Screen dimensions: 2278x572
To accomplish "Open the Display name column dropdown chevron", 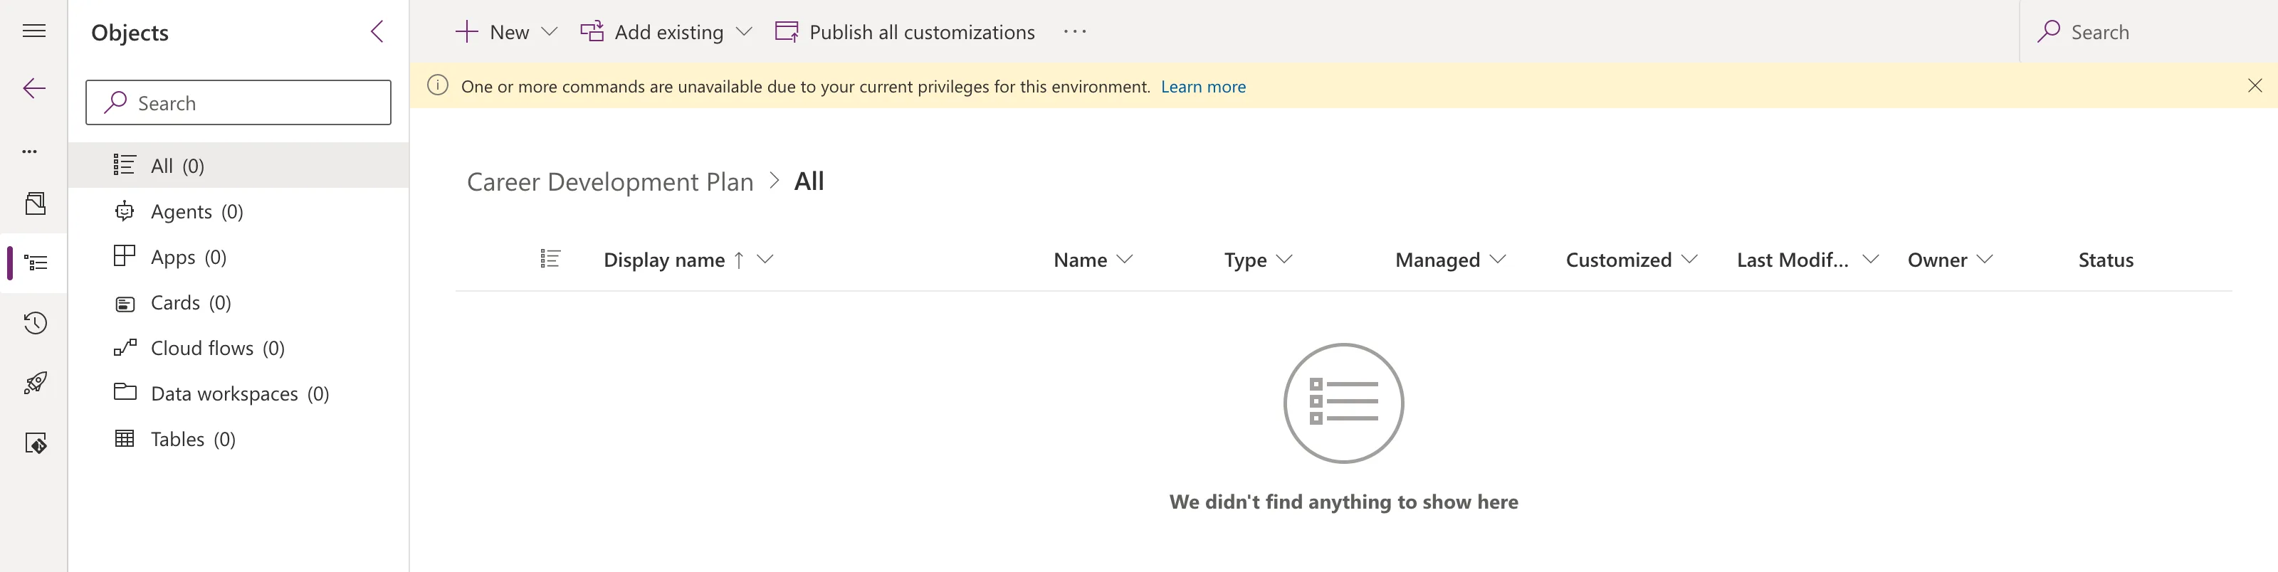I will (x=766, y=259).
